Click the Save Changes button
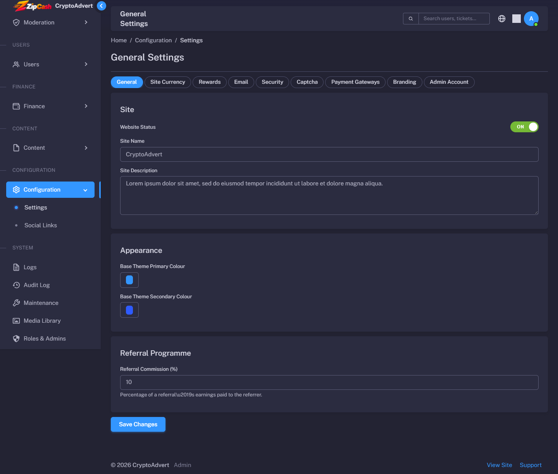 pyautogui.click(x=138, y=424)
